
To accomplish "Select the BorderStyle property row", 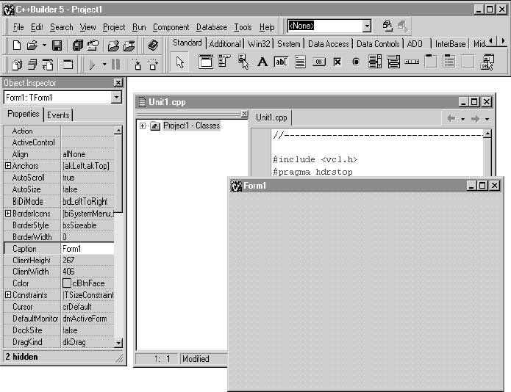I will (x=59, y=225).
